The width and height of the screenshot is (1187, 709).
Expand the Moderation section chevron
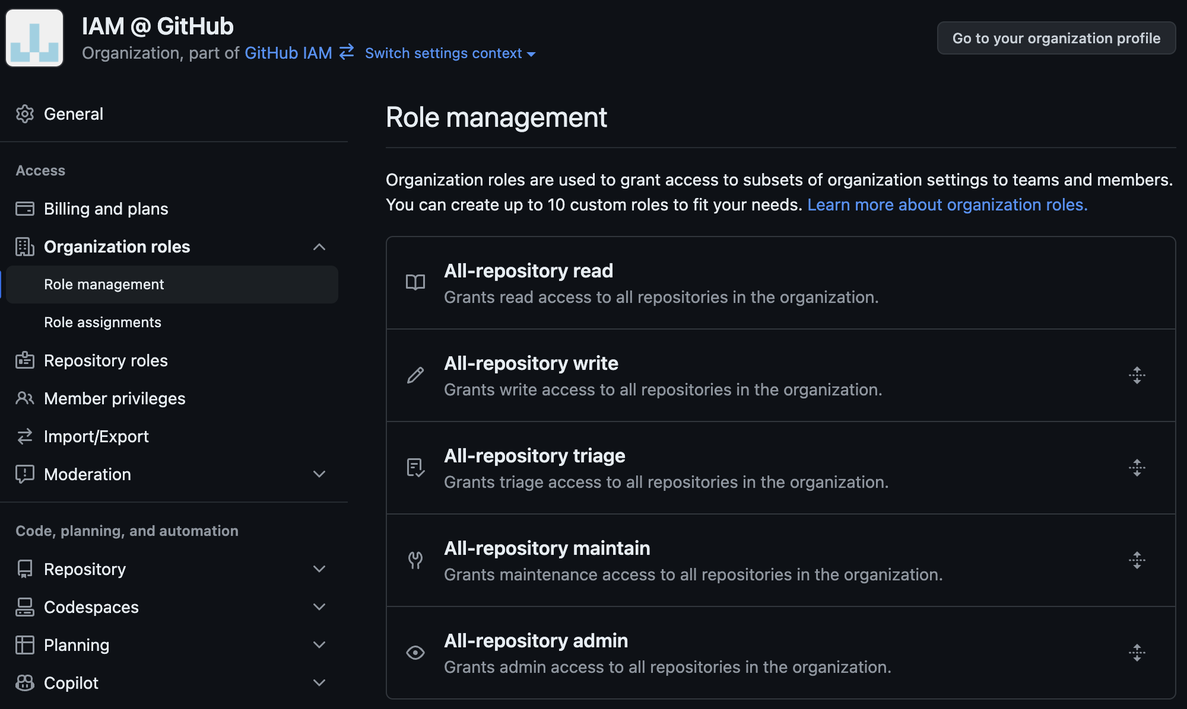(x=319, y=474)
